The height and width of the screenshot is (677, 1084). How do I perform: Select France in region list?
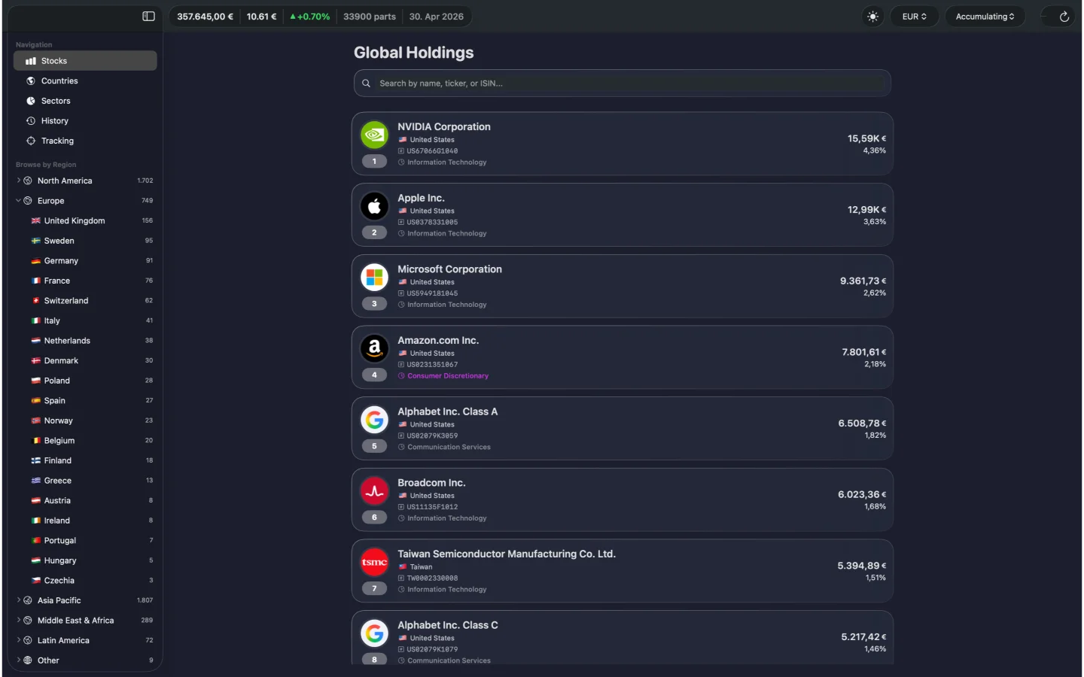(x=85, y=281)
